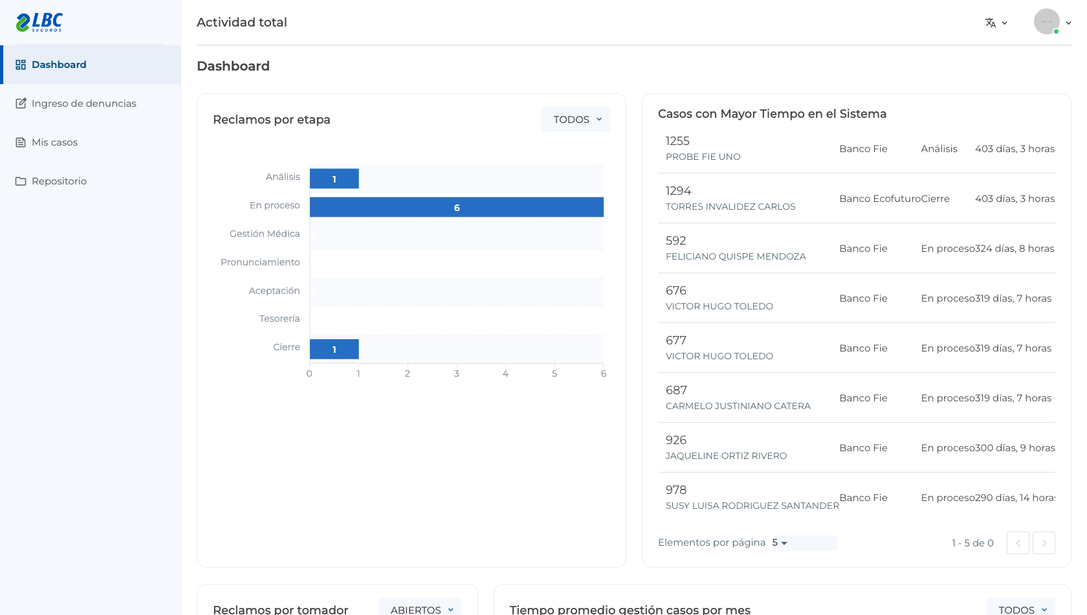Click the LBC Seguros logo
This screenshot has height=615, width=1087.
tap(39, 22)
